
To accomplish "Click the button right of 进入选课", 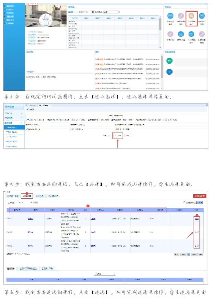I will tap(127, 135).
